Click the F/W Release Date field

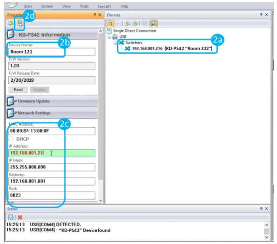[x=51, y=80]
